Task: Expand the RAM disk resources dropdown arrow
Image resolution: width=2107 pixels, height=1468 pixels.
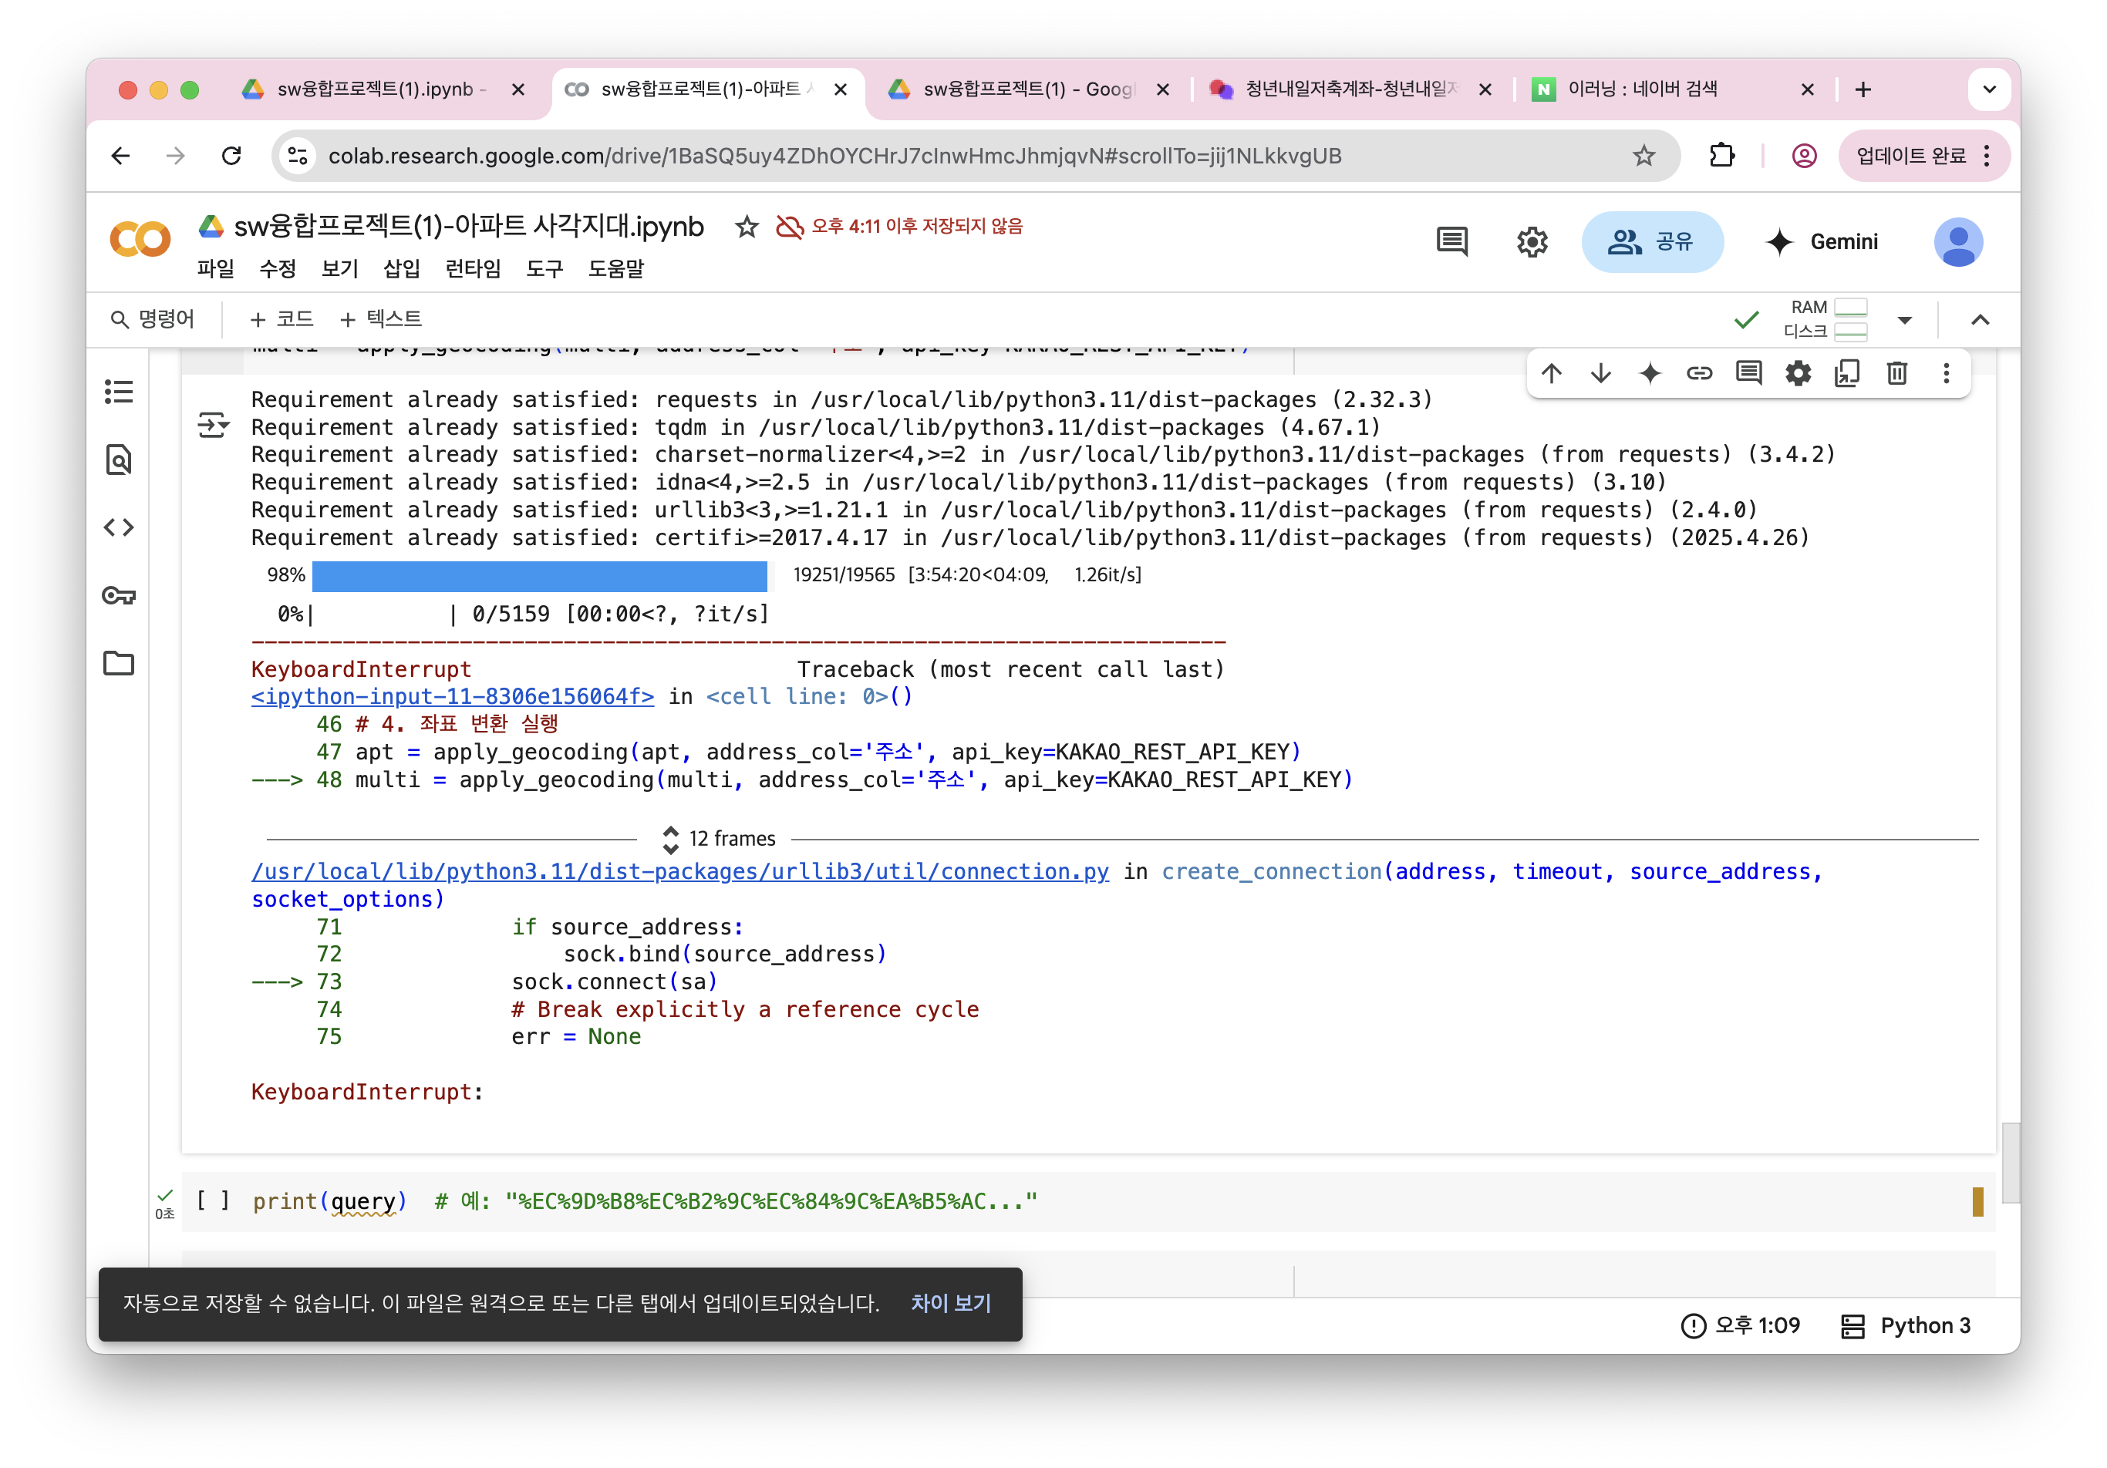Action: point(1904,320)
